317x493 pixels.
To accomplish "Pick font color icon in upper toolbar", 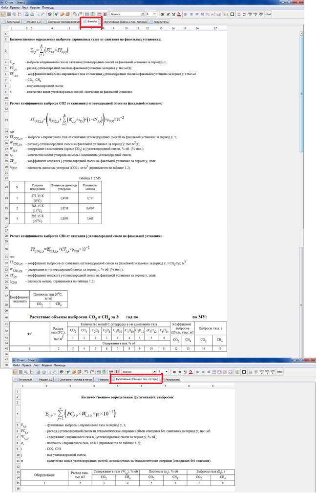I will [x=180, y=14].
